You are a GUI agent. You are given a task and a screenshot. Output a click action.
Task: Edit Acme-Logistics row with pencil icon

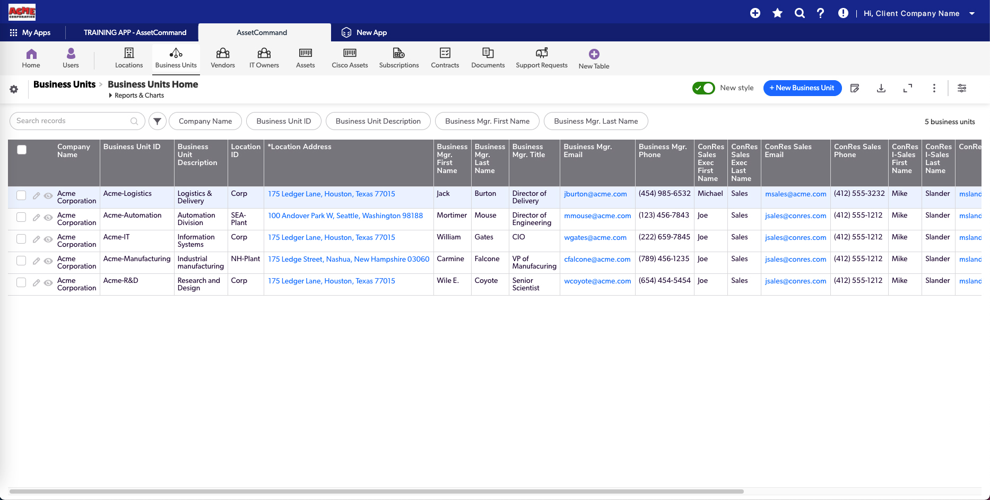[36, 196]
